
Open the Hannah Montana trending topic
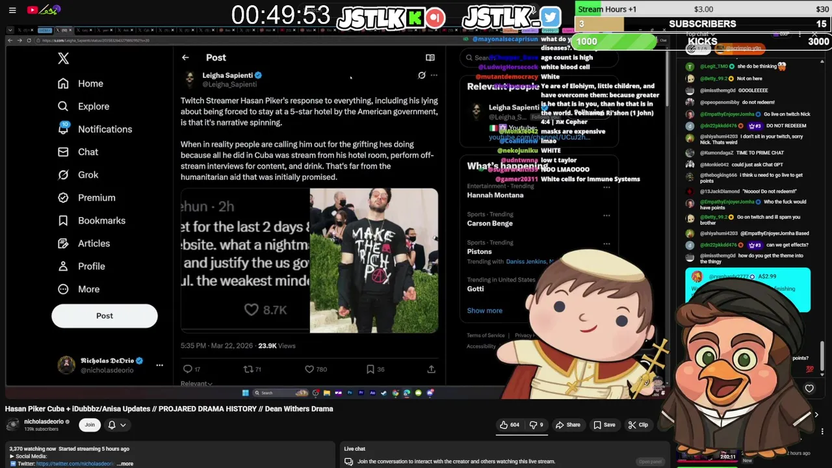(x=495, y=195)
